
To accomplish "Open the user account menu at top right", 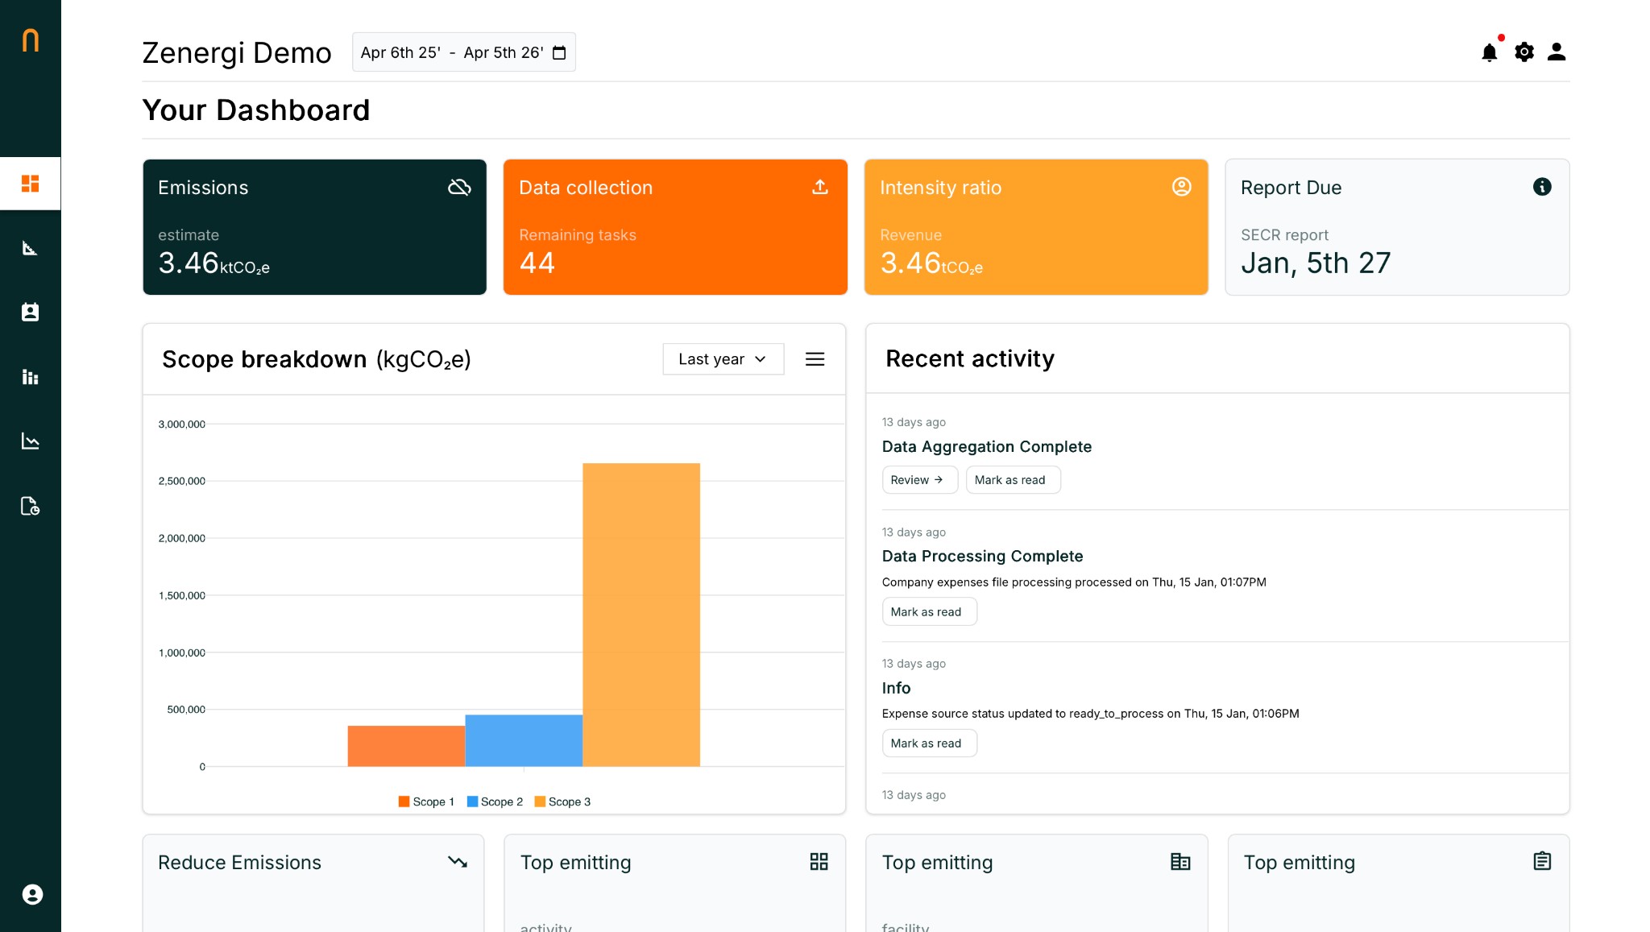I will click(x=1557, y=52).
